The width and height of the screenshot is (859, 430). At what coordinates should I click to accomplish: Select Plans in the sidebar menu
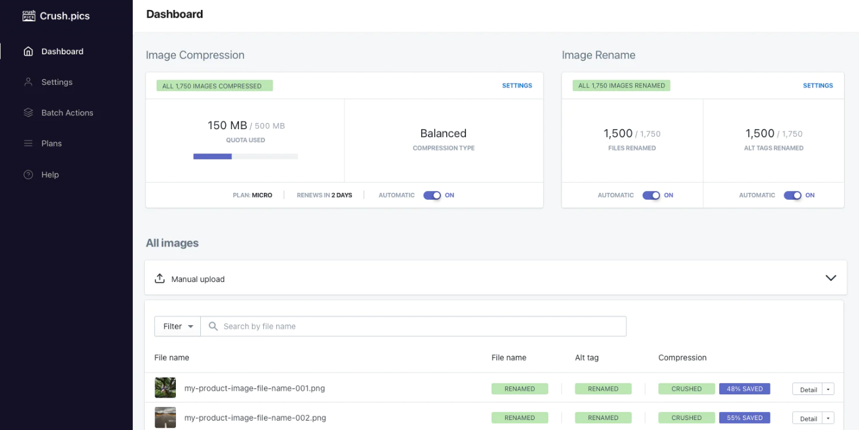coord(52,143)
